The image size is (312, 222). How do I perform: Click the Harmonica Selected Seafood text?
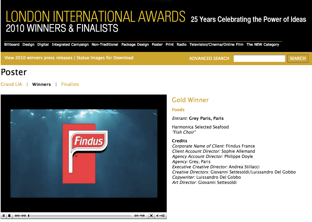pos(200,127)
